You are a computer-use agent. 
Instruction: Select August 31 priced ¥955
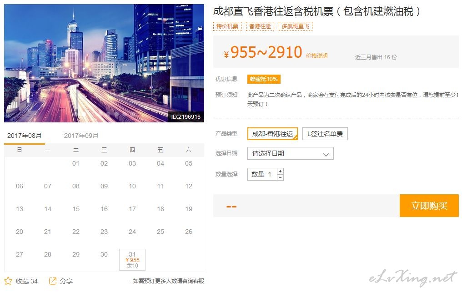(x=132, y=259)
